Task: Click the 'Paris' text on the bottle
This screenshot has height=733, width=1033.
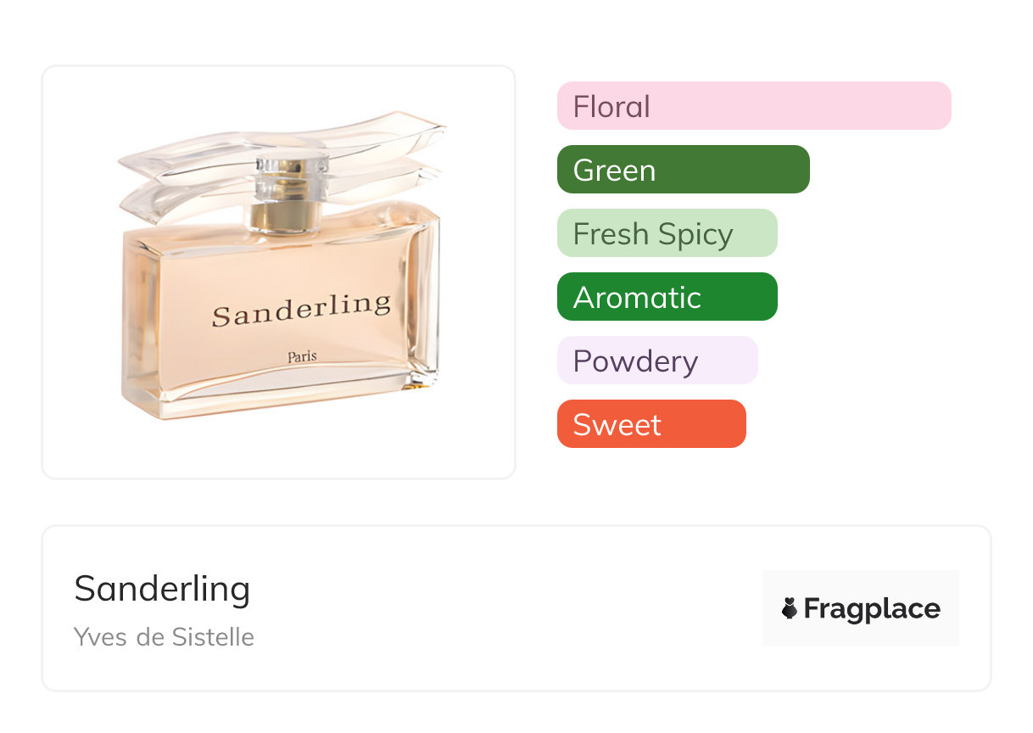Action: 302,356
